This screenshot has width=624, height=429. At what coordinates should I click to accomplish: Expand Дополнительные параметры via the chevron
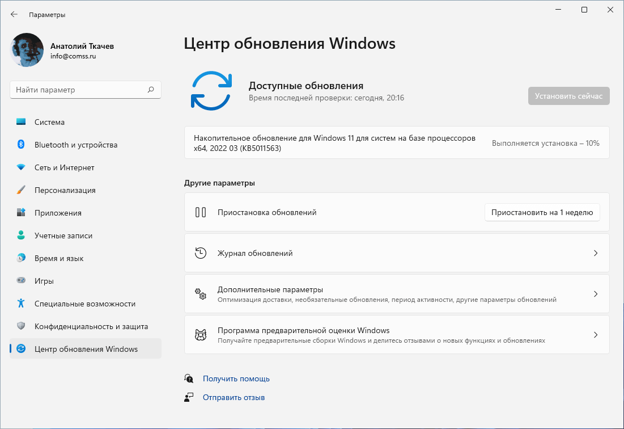point(596,294)
